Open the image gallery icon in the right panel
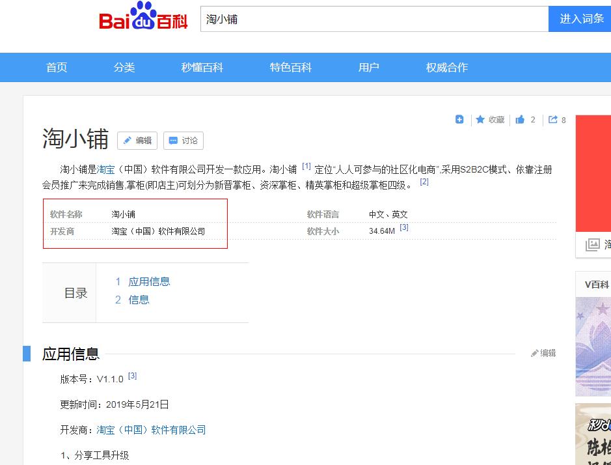 tap(592, 244)
